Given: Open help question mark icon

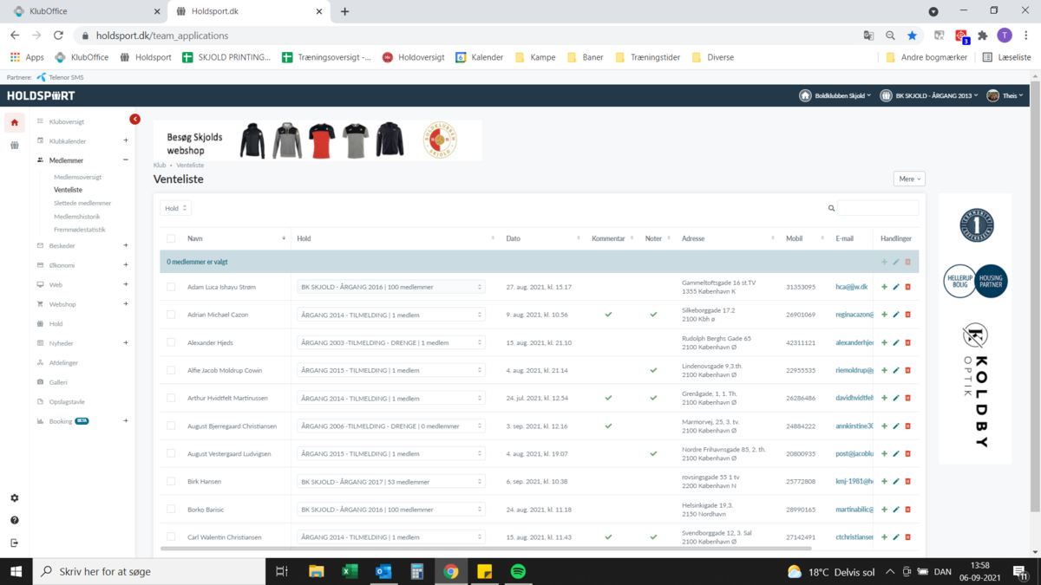Looking at the screenshot, I should (x=14, y=521).
